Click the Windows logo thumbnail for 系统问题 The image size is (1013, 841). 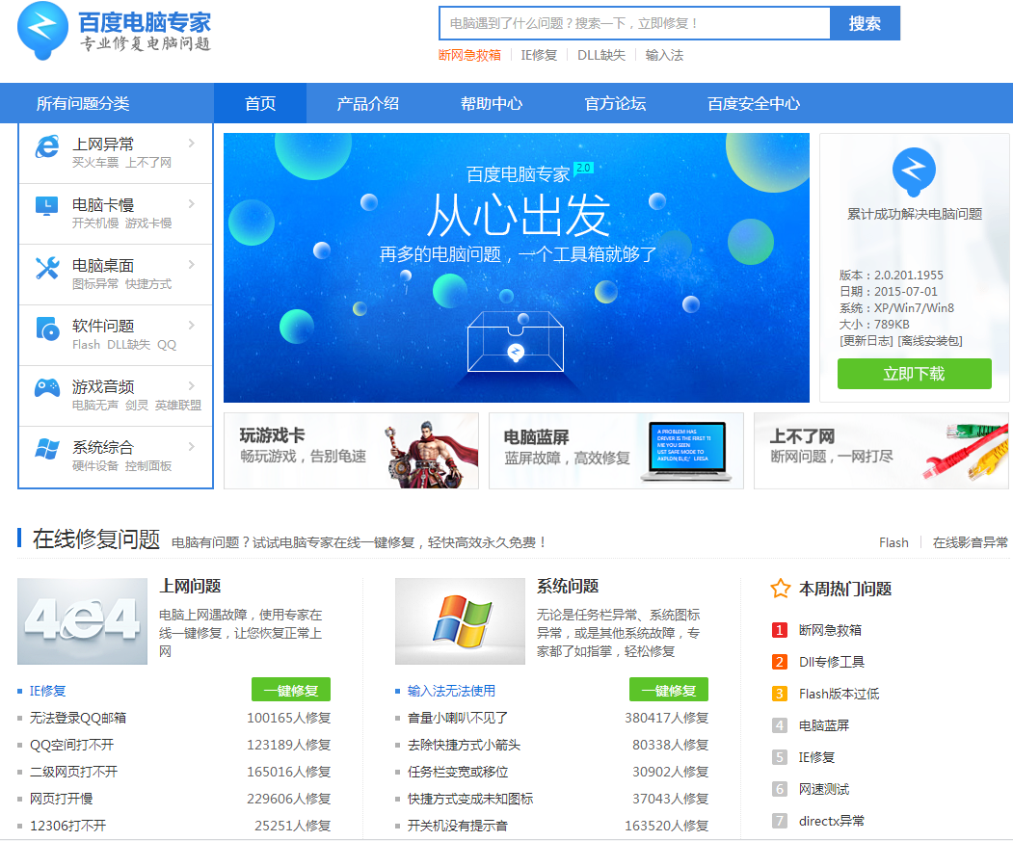(x=460, y=620)
